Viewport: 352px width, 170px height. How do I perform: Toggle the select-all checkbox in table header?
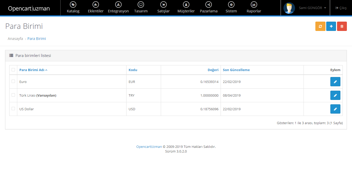[x=13, y=70]
